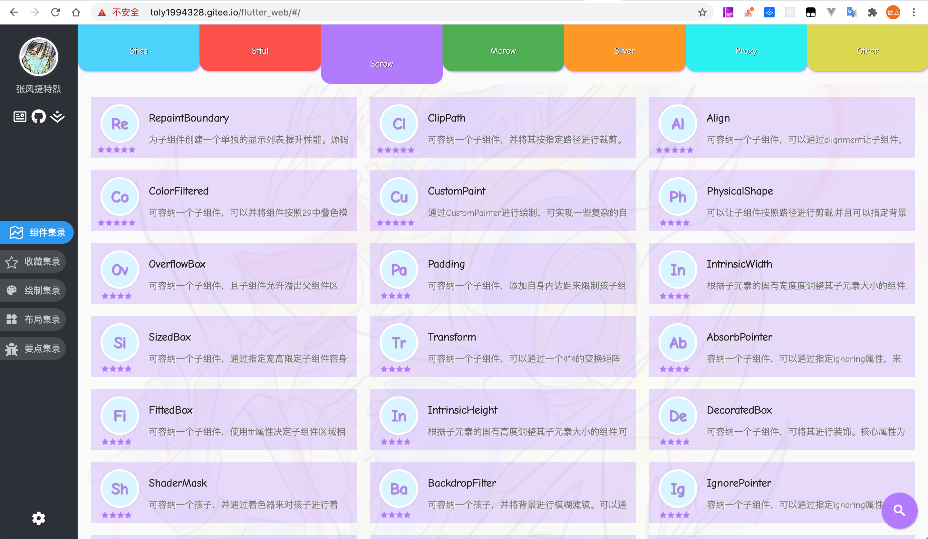Open the CustomPaint widget card
The height and width of the screenshot is (539, 928).
[x=502, y=200]
